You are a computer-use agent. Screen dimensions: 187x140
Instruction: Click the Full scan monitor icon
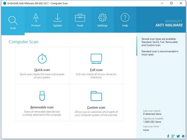point(96,59)
